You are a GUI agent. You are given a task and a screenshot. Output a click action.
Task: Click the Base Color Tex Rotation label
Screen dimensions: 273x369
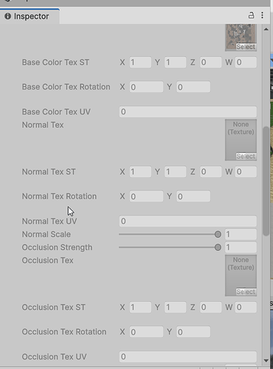pyautogui.click(x=66, y=87)
